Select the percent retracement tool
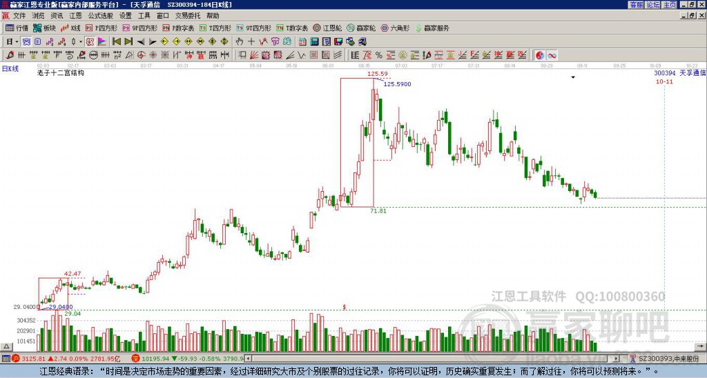This screenshot has height=378, width=707. (379, 55)
